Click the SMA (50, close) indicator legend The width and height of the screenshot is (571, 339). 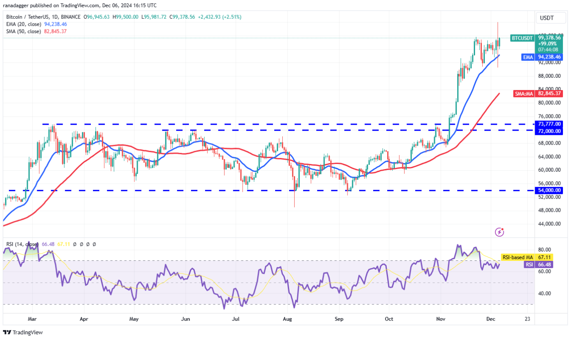coord(23,31)
